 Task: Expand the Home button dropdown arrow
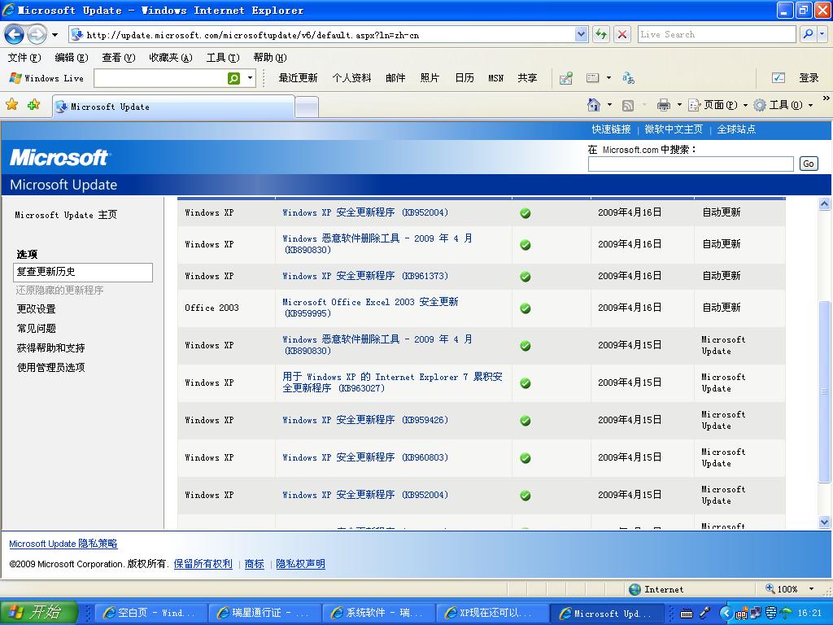(609, 105)
